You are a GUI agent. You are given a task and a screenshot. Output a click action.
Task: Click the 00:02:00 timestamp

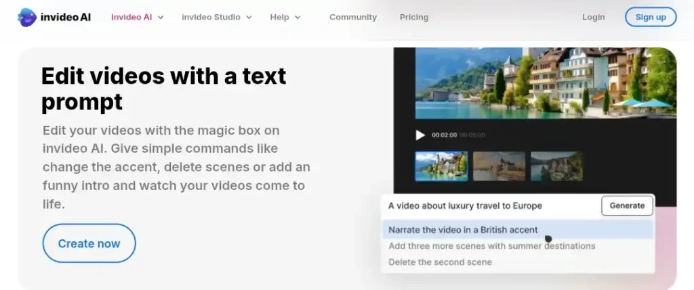tap(444, 135)
